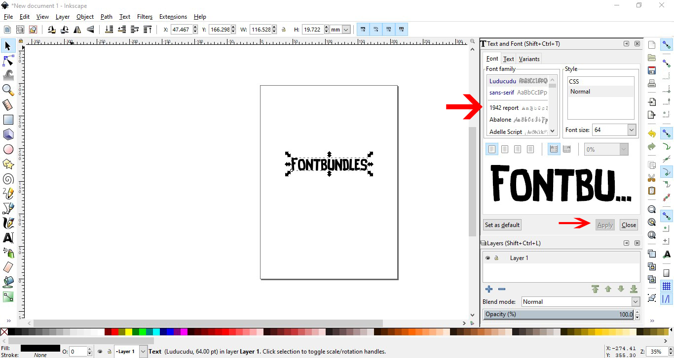
Task: Toggle the grid display snap button
Action: (x=667, y=286)
